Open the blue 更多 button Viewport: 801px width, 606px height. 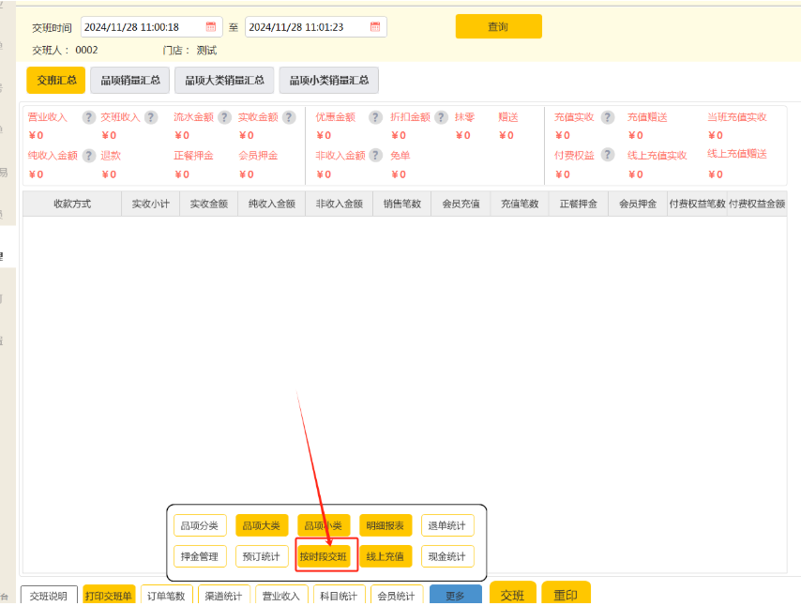point(455,596)
